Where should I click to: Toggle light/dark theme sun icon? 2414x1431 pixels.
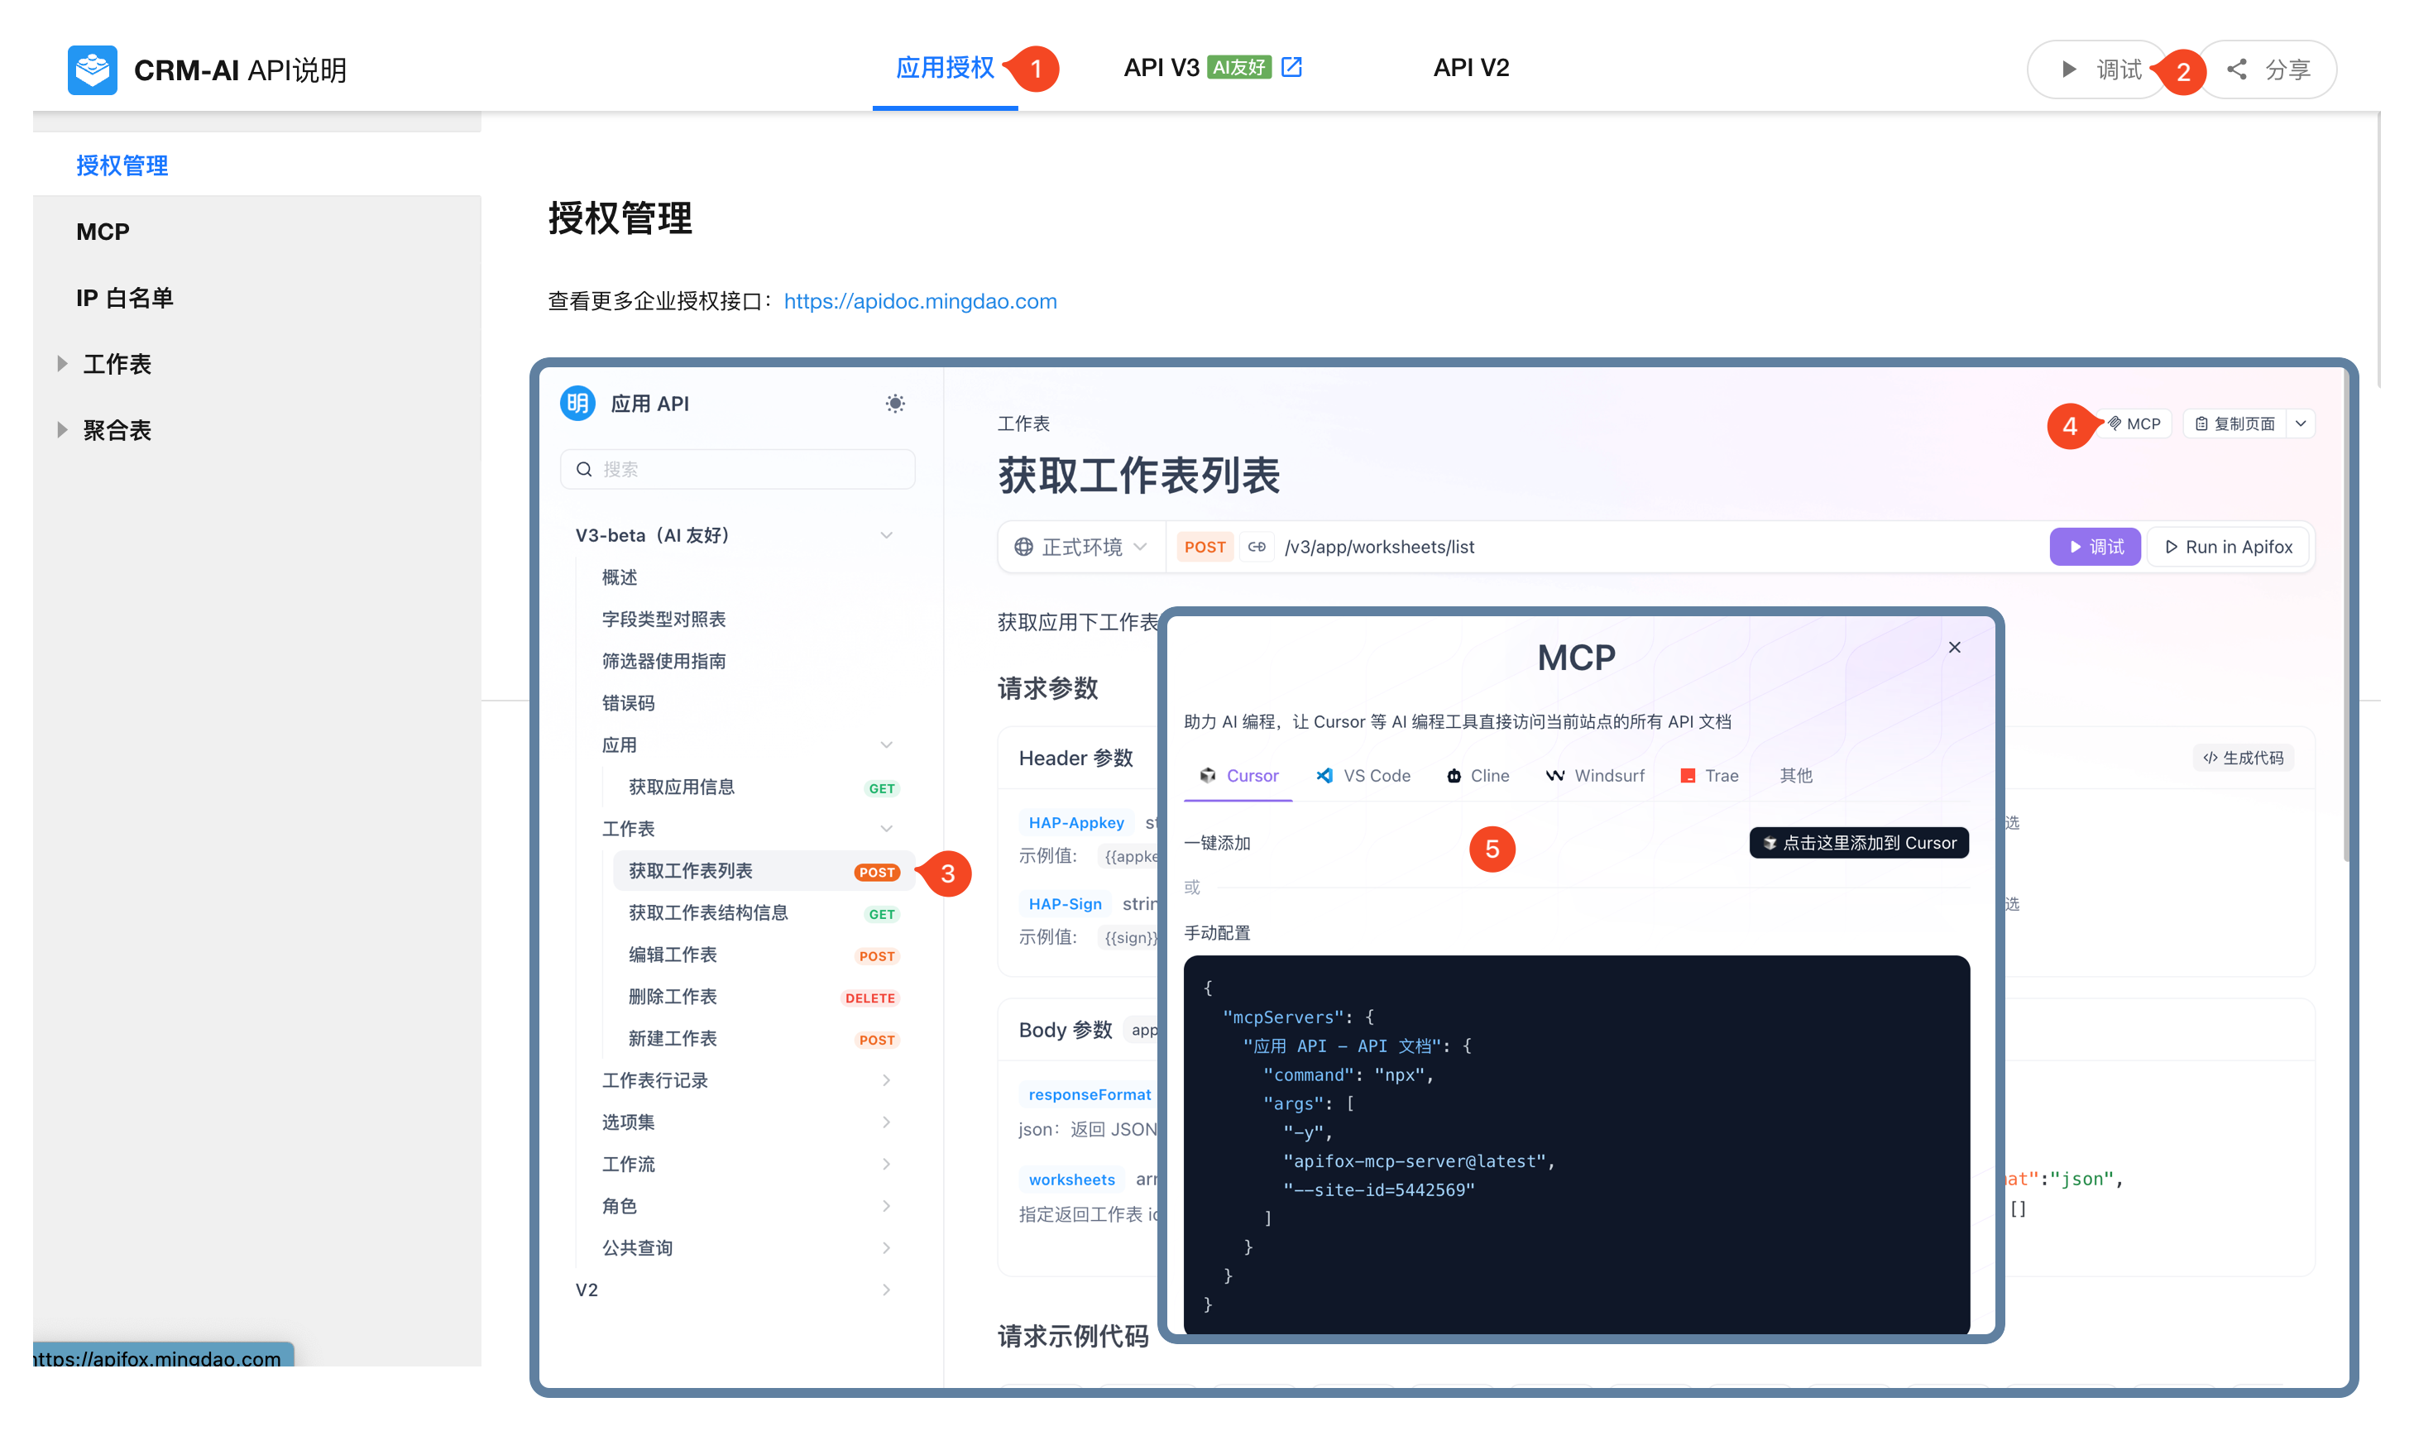(x=894, y=403)
